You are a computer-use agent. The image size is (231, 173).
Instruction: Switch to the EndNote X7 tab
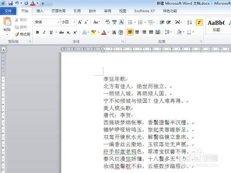145,11
